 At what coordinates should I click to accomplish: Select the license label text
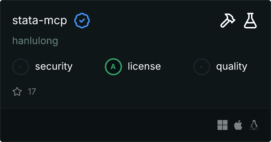point(144,66)
